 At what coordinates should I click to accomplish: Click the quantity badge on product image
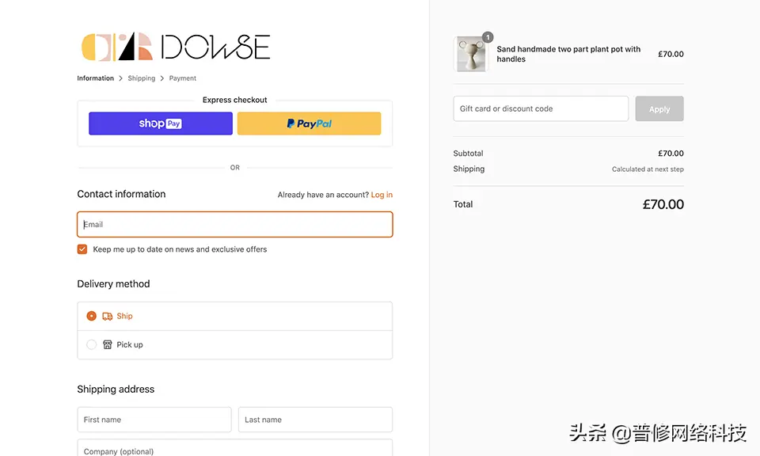pos(488,37)
